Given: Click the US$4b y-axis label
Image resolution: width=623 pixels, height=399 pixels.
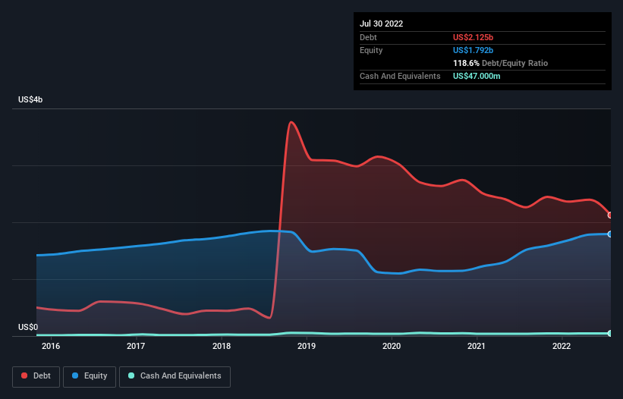Looking at the screenshot, I should pos(30,99).
